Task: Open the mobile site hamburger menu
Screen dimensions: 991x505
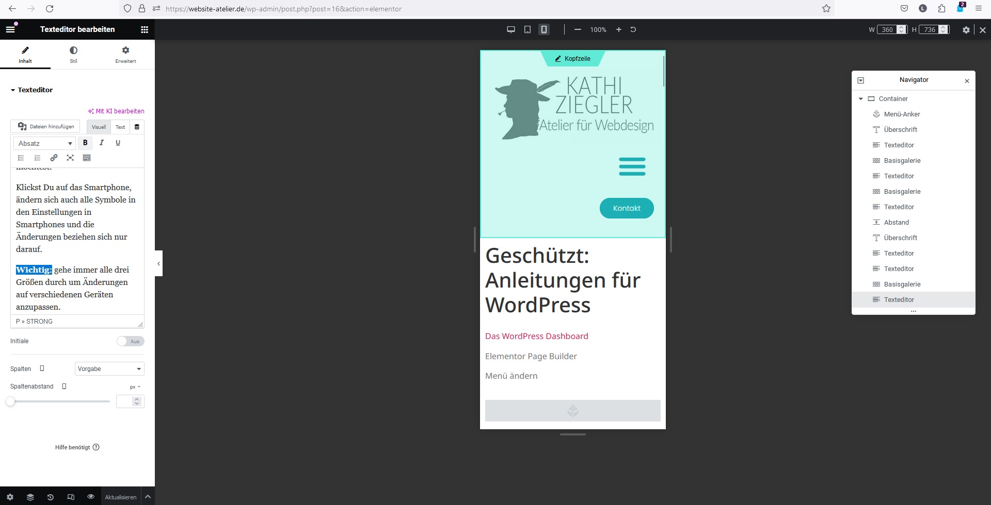Action: pyautogui.click(x=632, y=166)
